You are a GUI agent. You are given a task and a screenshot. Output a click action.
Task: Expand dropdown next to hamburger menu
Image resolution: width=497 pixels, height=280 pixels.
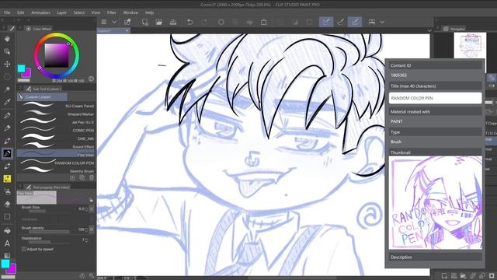[x=114, y=22]
